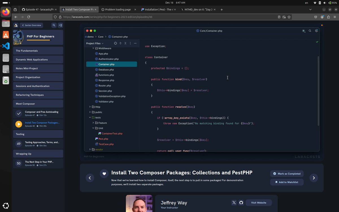Expand Notes Mini-Project section
This screenshot has width=339, height=212.
38,68
